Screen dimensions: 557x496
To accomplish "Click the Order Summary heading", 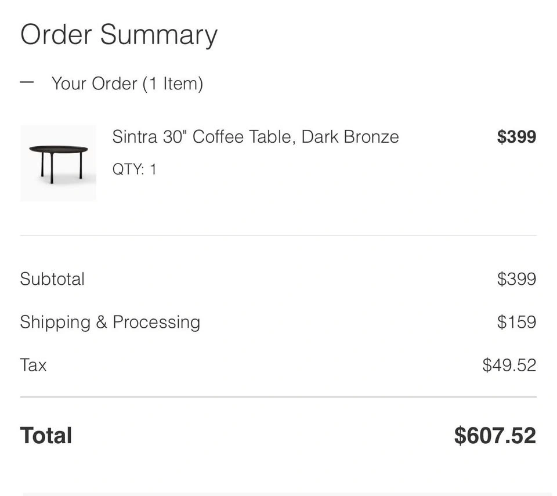I will (119, 35).
